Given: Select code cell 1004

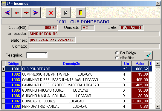Looking at the screenshot, I should click(x=13, y=85).
